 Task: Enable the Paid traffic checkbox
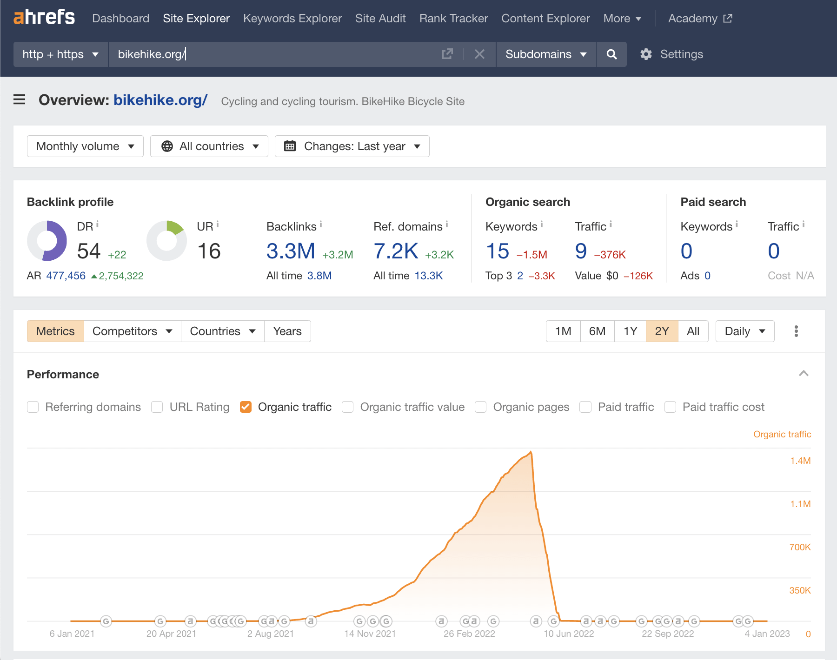click(585, 407)
